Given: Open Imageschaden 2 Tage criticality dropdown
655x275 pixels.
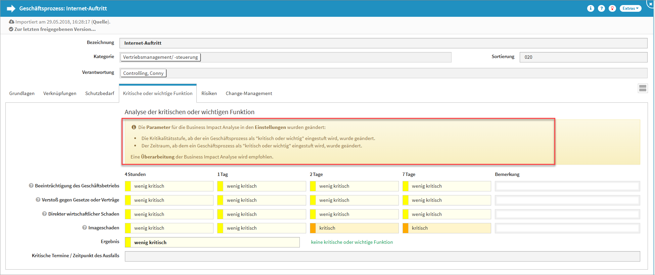Looking at the screenshot, I should point(357,228).
